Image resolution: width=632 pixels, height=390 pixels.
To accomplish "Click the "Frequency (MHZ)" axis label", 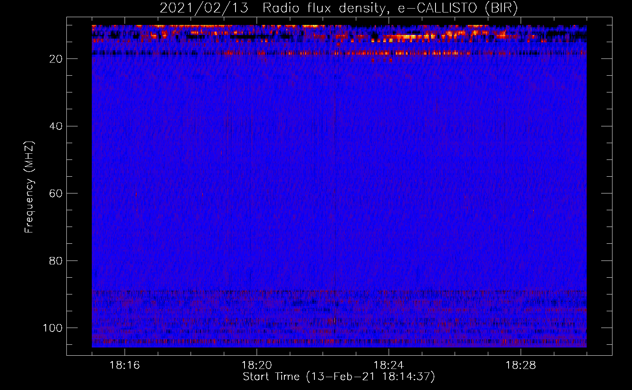I will 29,187.
